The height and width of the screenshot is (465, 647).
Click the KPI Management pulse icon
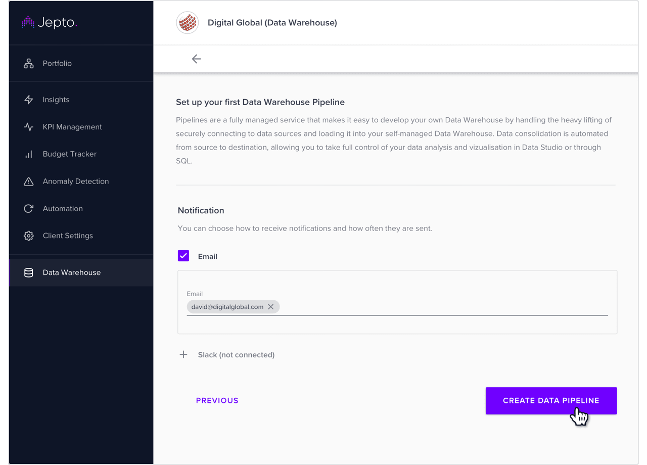(x=29, y=127)
